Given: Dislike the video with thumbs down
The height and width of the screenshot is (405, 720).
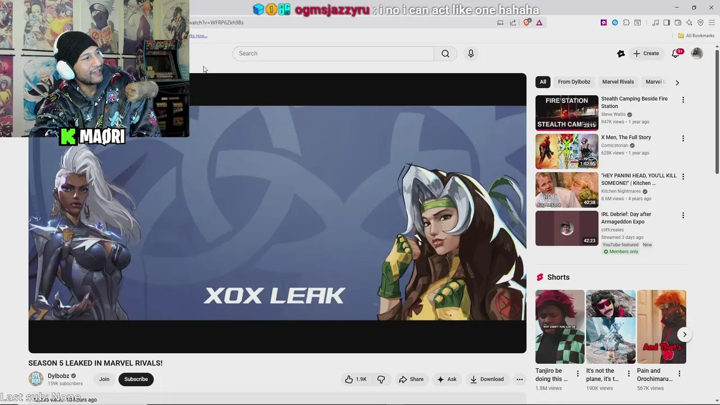Looking at the screenshot, I should pyautogui.click(x=381, y=379).
